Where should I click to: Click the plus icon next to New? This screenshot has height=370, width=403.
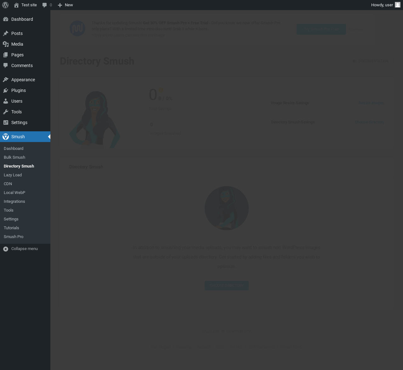click(60, 5)
